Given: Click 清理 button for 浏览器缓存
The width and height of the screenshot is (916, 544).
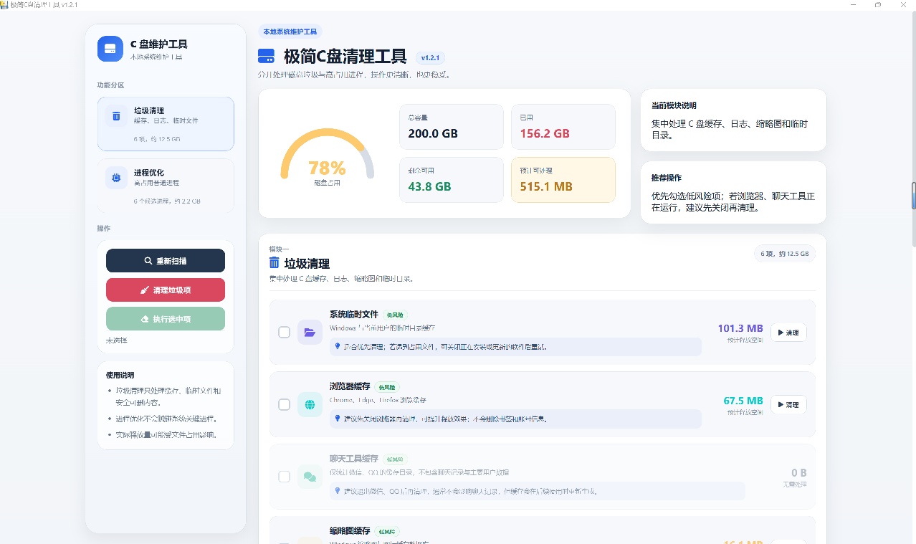Looking at the screenshot, I should pyautogui.click(x=788, y=404).
